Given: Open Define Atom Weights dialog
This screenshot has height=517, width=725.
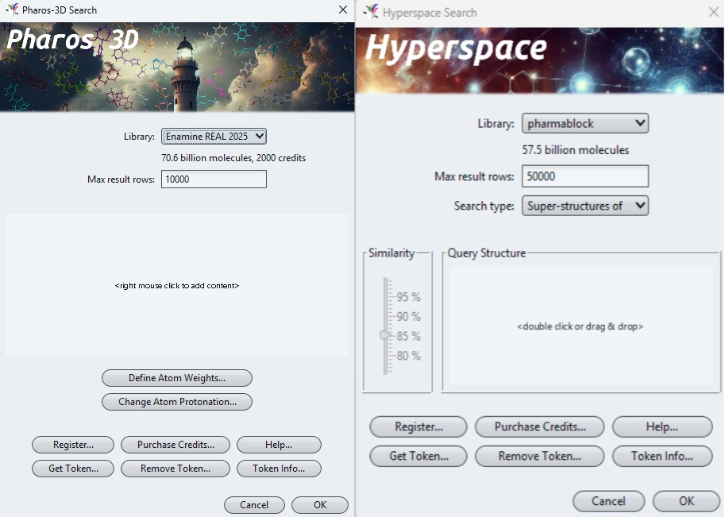Looking at the screenshot, I should (177, 378).
